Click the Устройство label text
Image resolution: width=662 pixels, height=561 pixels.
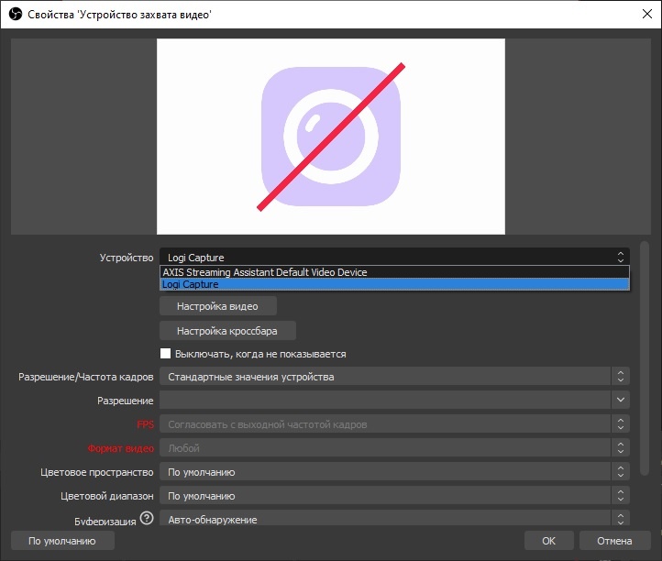[127, 258]
